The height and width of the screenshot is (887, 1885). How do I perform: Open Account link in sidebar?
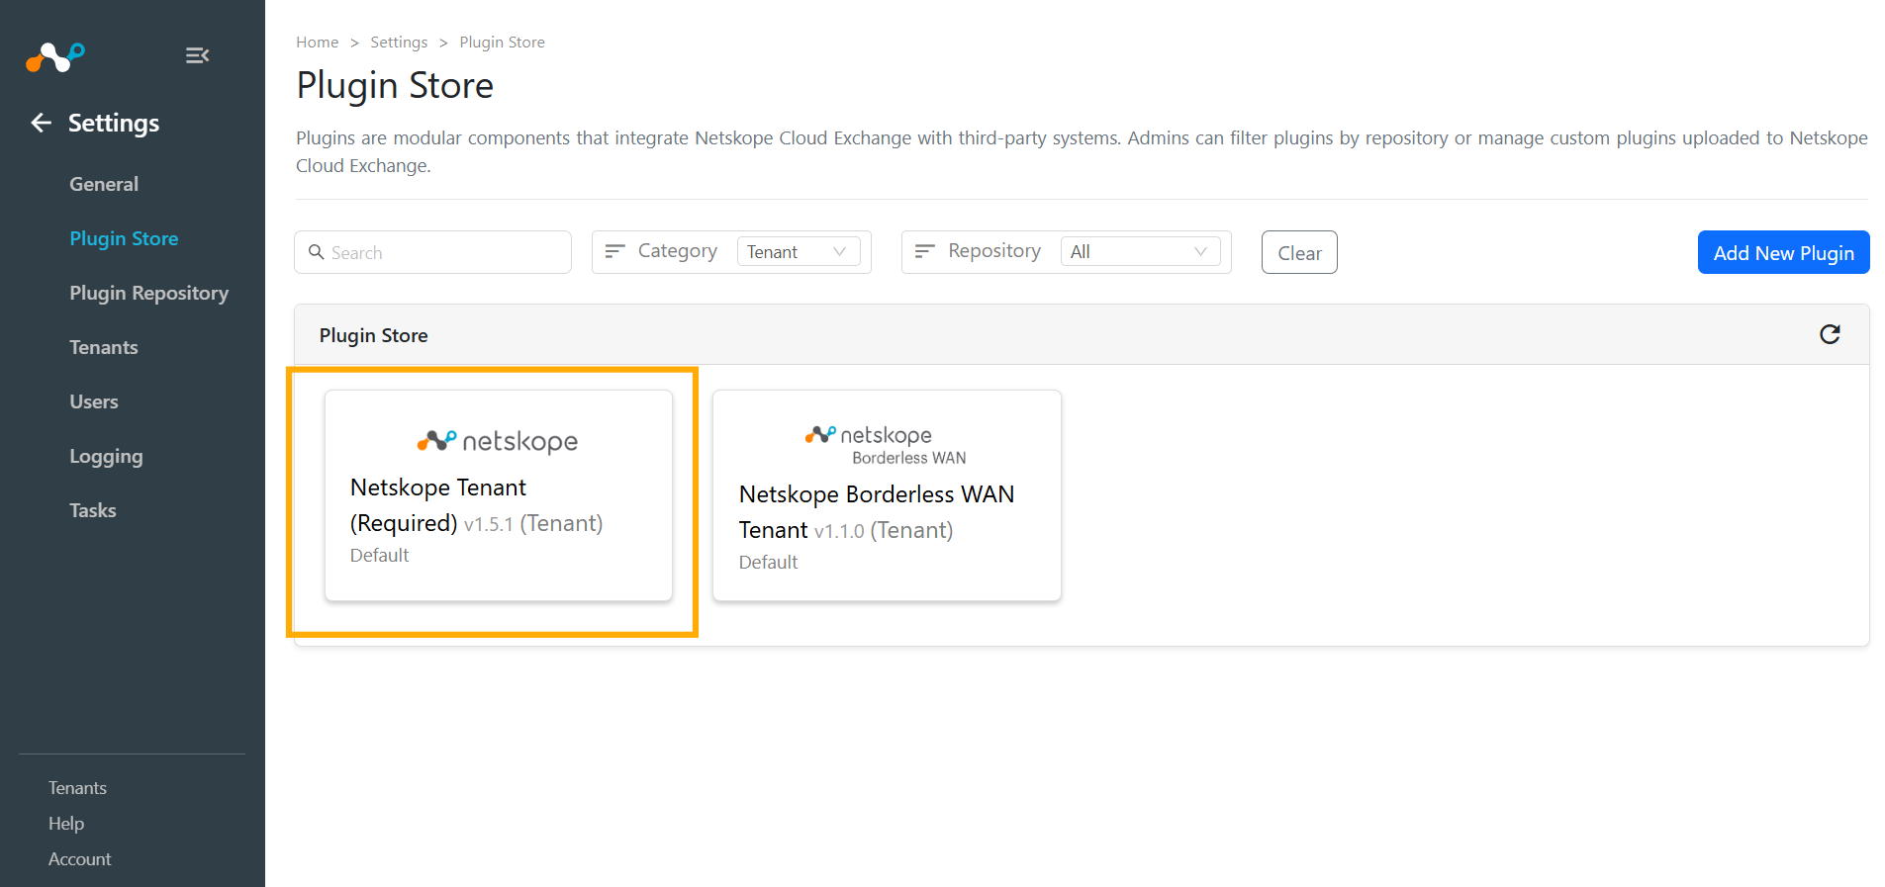tap(79, 859)
